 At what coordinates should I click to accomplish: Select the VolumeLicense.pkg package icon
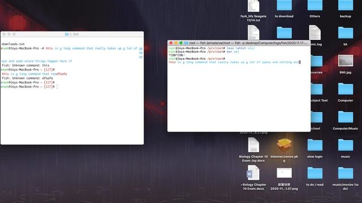284,145
